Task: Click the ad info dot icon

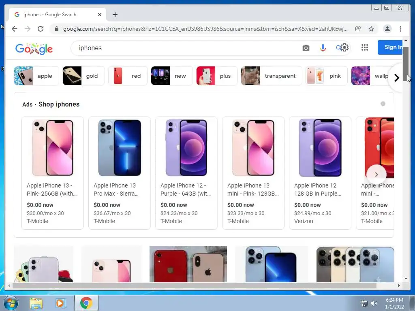Action: tap(383, 104)
